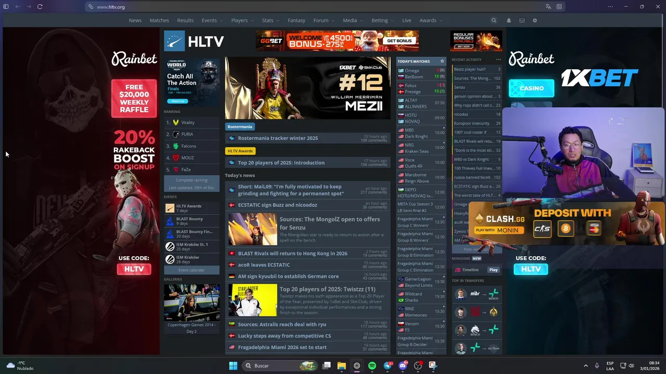The image size is (666, 374).
Task: Open the Complete ranking link
Action: (x=191, y=180)
